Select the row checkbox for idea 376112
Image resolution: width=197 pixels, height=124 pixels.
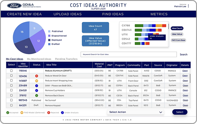[12, 95]
